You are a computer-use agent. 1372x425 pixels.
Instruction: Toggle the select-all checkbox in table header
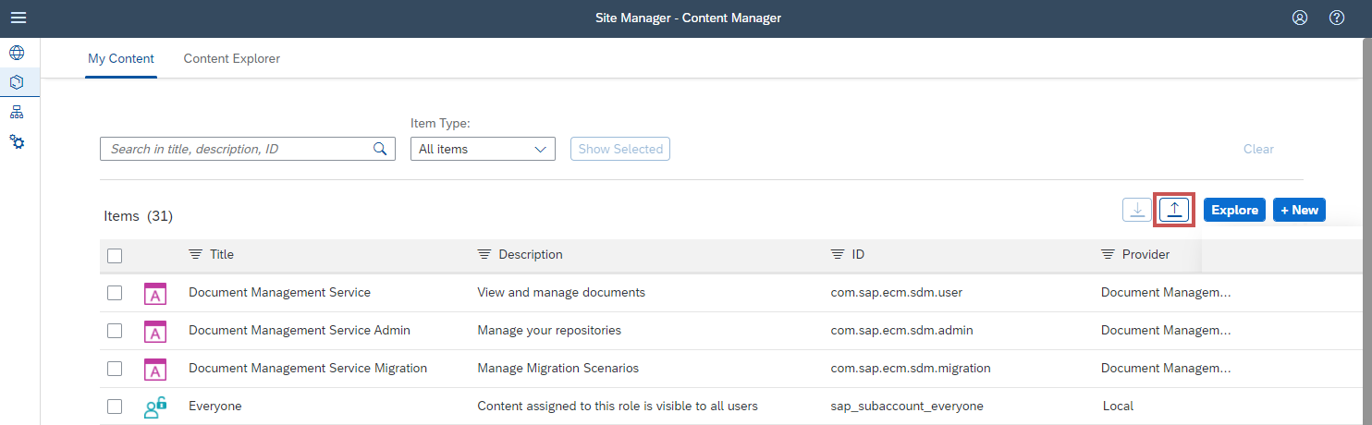pos(115,256)
